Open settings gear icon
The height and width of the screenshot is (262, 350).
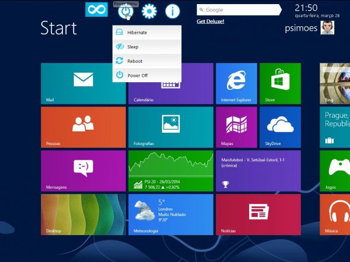click(x=149, y=11)
